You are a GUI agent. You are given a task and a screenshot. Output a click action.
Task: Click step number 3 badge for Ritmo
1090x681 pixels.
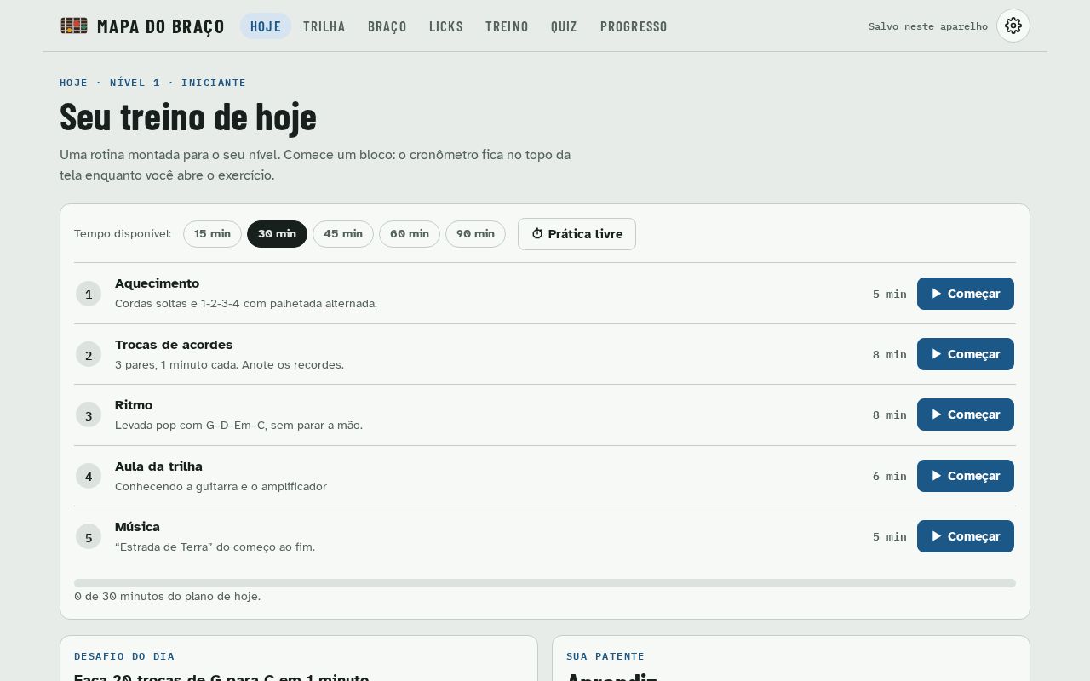click(x=89, y=415)
